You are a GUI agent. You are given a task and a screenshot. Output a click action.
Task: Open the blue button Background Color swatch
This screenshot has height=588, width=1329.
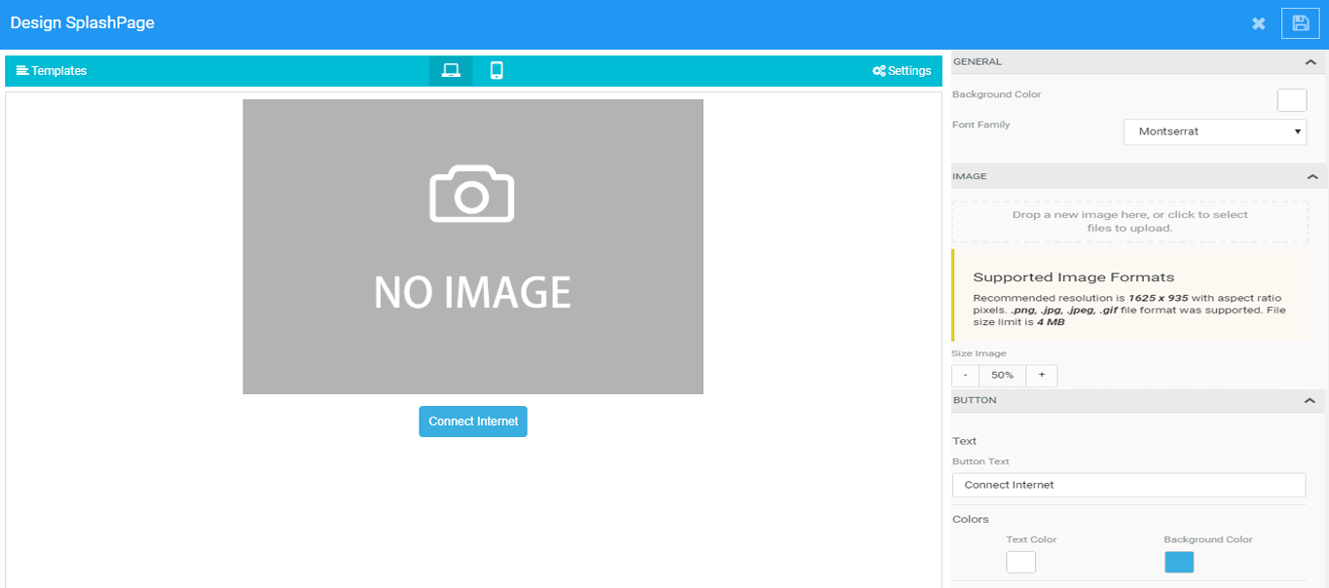[1179, 563]
